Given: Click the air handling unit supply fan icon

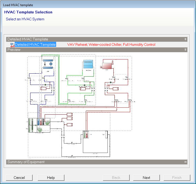Looking at the screenshot, I should [x=47, y=122].
